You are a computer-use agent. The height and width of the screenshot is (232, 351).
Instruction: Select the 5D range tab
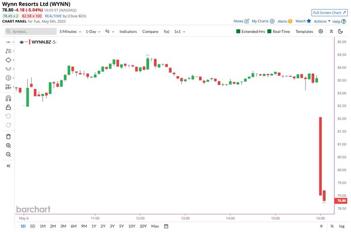point(33,226)
